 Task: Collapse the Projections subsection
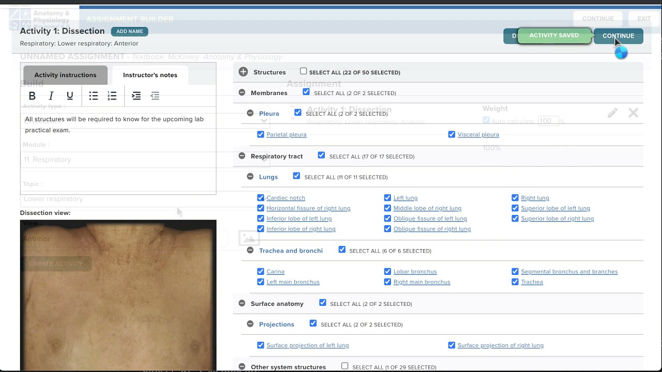click(x=250, y=324)
